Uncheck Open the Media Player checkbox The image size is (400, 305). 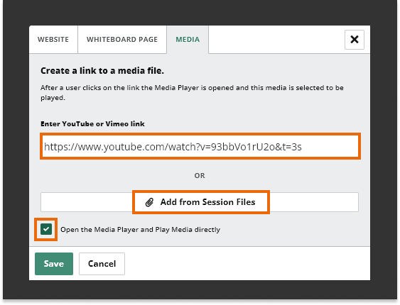46,229
